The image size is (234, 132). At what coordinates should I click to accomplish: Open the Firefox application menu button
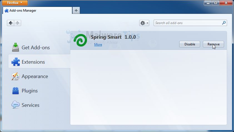tap(15, 3)
